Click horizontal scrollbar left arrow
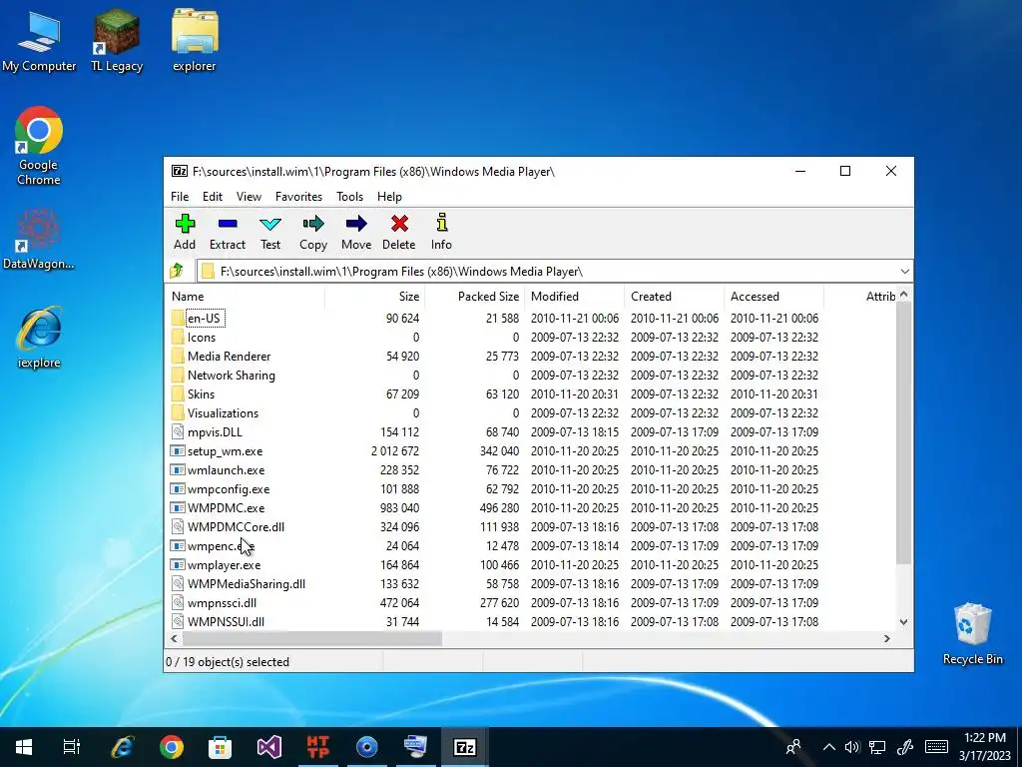 [x=174, y=638]
